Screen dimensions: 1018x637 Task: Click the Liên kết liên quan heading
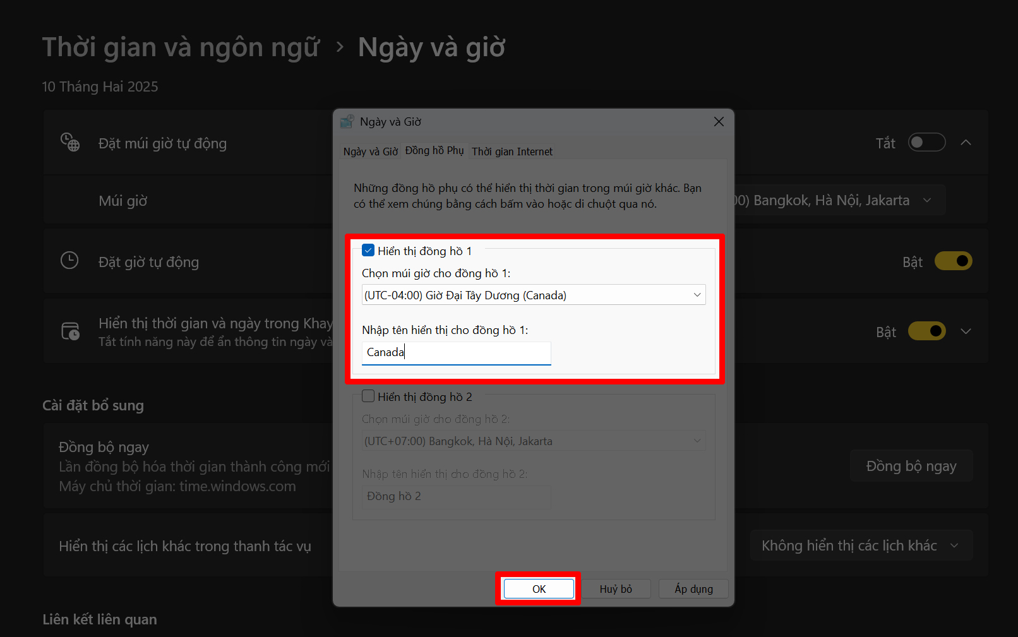(x=100, y=619)
